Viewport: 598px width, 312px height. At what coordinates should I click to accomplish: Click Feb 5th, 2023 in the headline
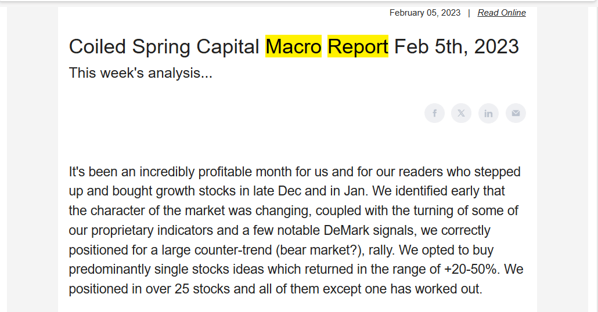[456, 47]
